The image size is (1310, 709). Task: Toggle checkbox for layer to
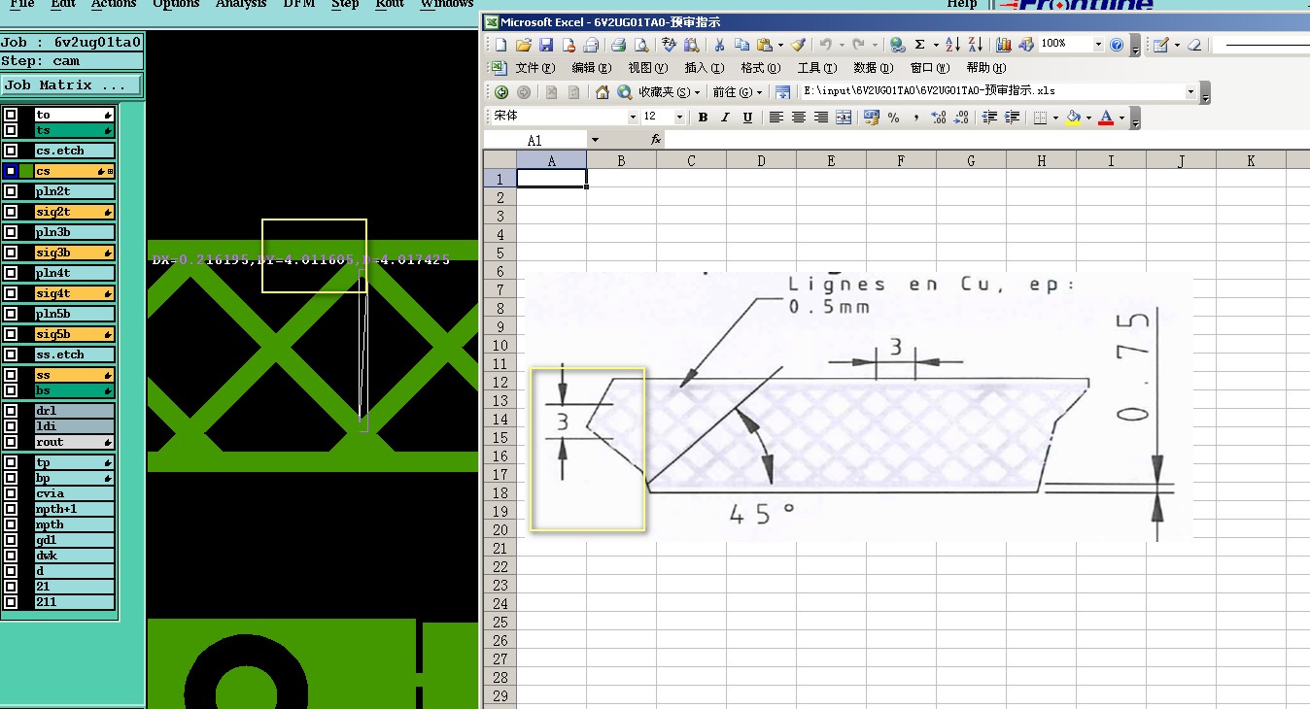(11, 115)
